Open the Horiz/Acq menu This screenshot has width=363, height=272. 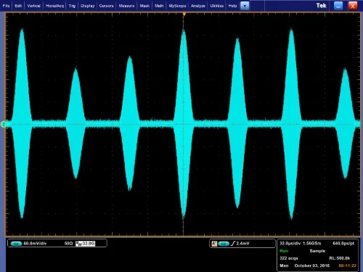54,6
